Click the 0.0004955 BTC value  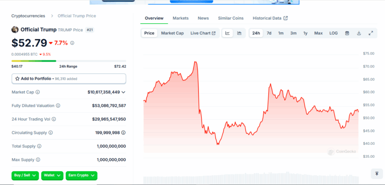24,54
